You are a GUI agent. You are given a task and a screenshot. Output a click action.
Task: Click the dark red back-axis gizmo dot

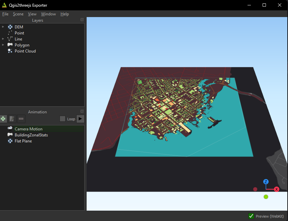[x=255, y=189]
